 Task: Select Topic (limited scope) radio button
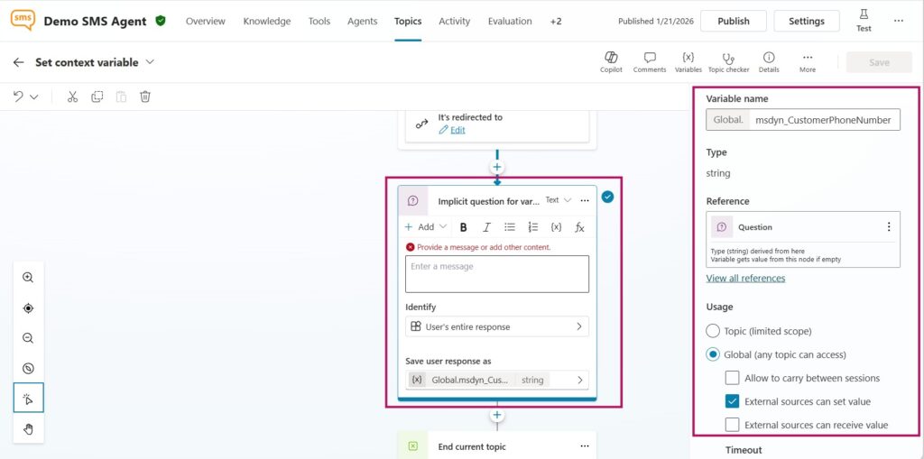click(x=713, y=331)
